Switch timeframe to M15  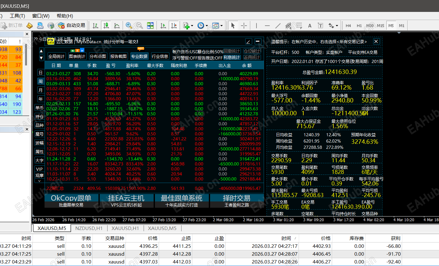click(381, 26)
